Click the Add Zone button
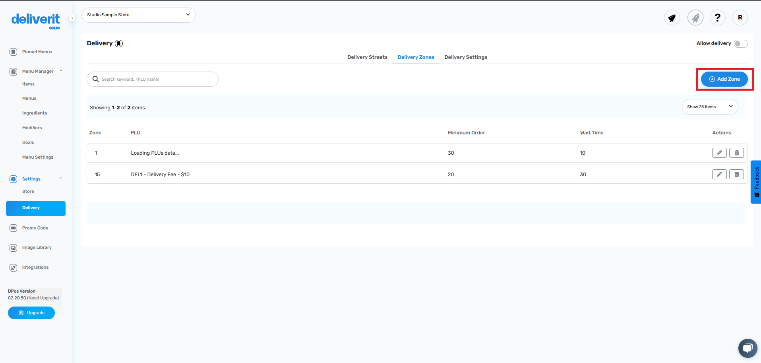 tap(724, 79)
